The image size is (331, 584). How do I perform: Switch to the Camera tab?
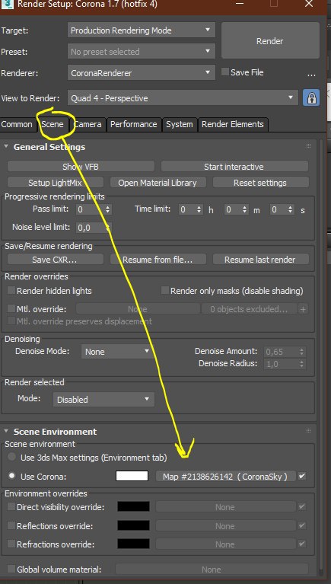point(88,124)
